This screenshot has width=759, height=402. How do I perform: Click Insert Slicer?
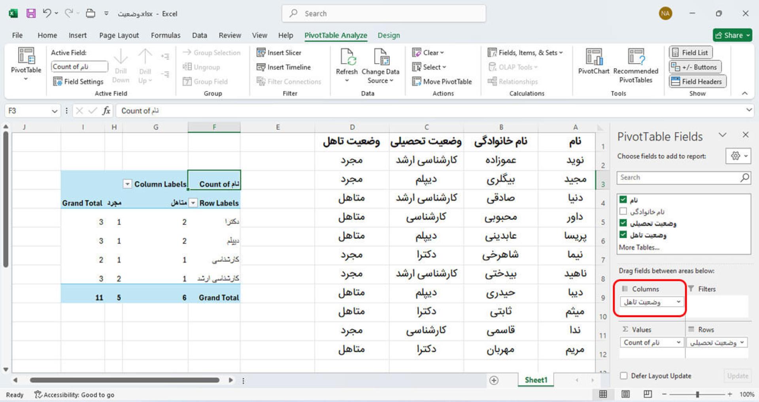click(x=279, y=53)
